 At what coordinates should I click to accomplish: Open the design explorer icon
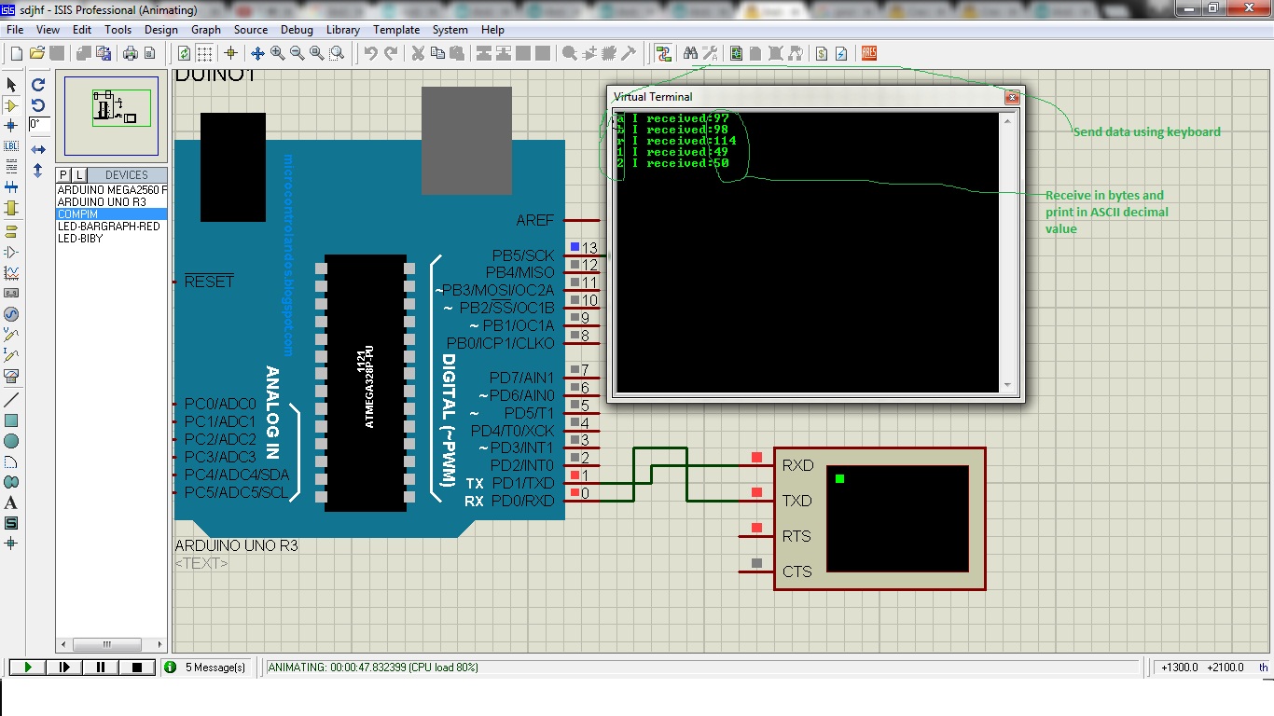[737, 53]
